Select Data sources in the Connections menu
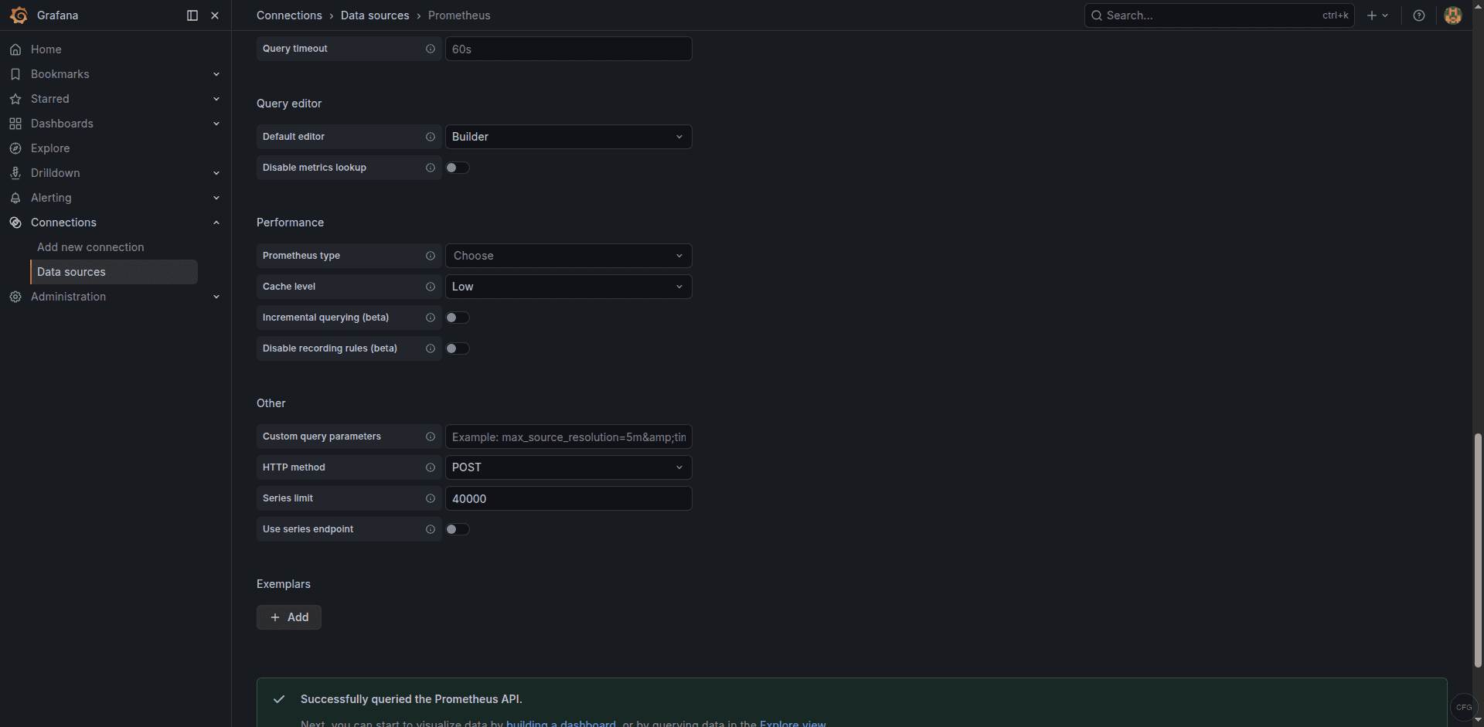This screenshot has height=727, width=1484. tap(71, 271)
